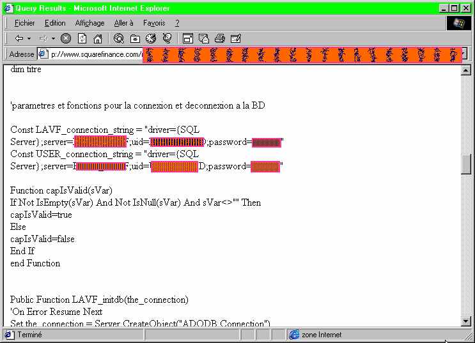
Task: Open the Aller à menu
Action: tap(124, 23)
